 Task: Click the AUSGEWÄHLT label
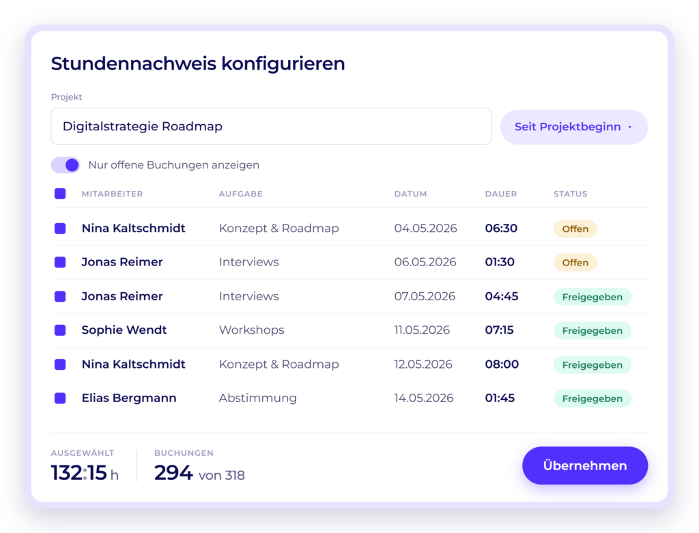click(x=83, y=452)
